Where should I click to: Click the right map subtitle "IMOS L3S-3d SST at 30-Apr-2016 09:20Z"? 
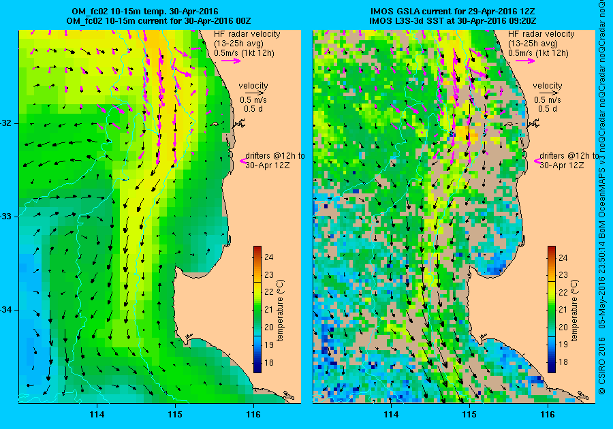point(453,20)
